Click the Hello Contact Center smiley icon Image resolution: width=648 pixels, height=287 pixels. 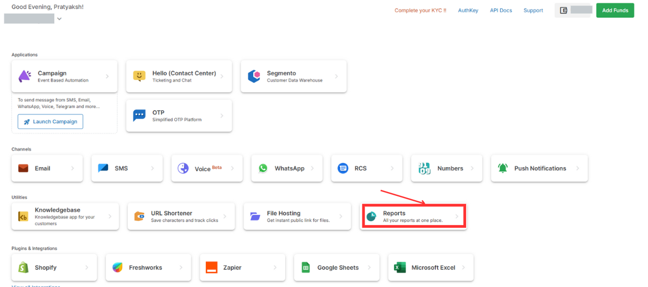click(139, 76)
